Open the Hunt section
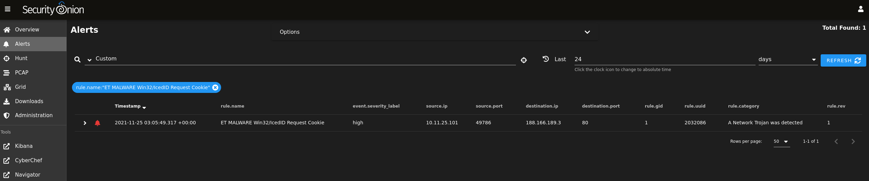 click(x=33, y=58)
